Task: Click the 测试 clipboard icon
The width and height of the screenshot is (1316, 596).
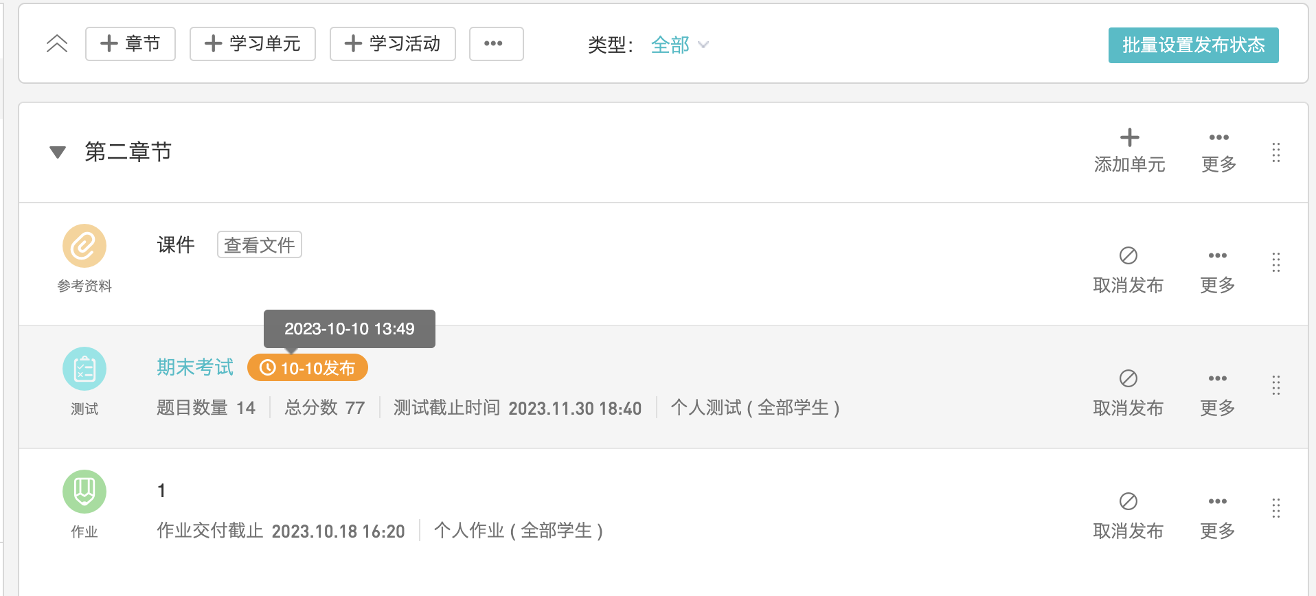Action: pos(84,369)
